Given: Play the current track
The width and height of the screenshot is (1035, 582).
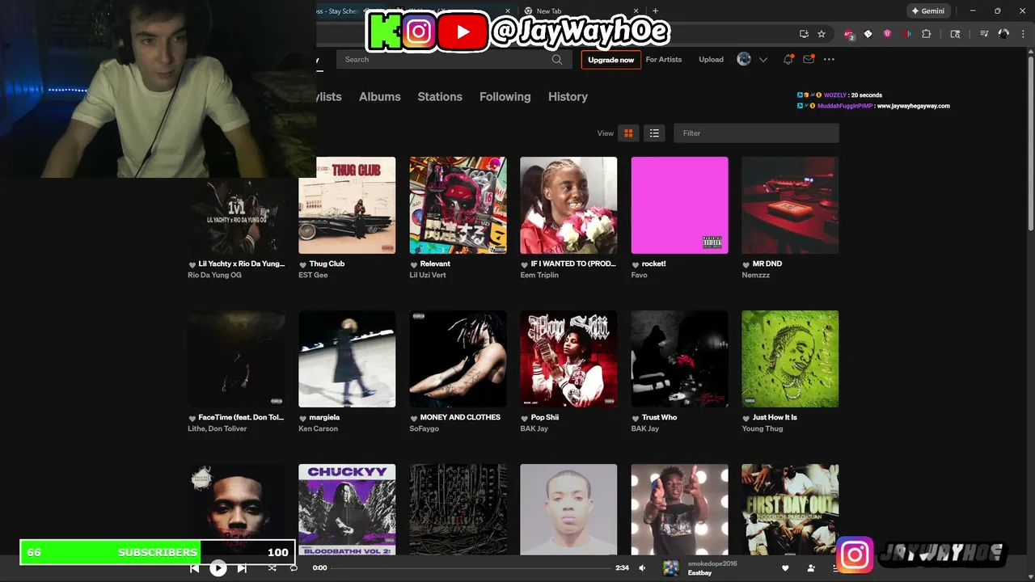Looking at the screenshot, I should pyautogui.click(x=218, y=568).
